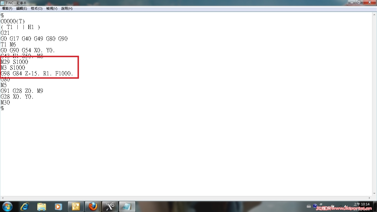Viewport: 377px width, 212px height.
Task: Open the 說明(H) Help menu
Action: [67, 9]
